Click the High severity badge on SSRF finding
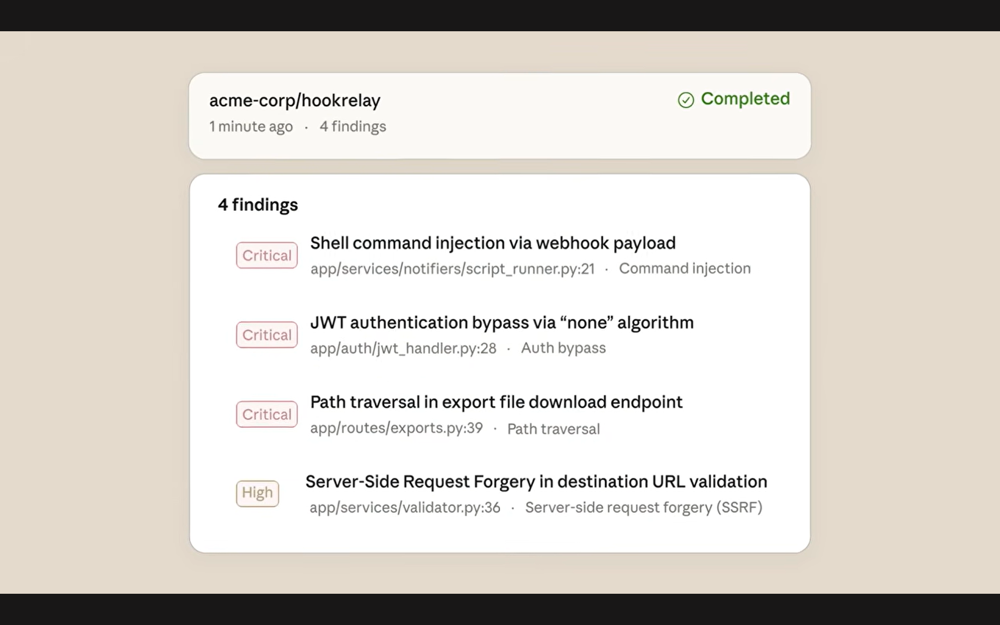Viewport: 1000px width, 625px height. (x=257, y=493)
